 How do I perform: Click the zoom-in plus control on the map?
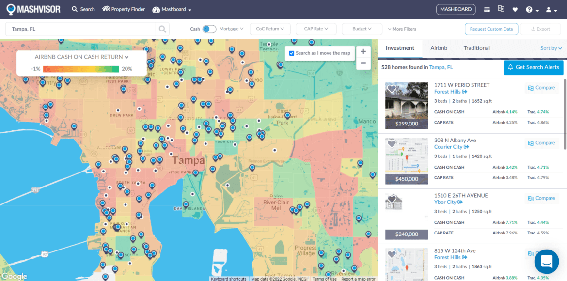[363, 51]
